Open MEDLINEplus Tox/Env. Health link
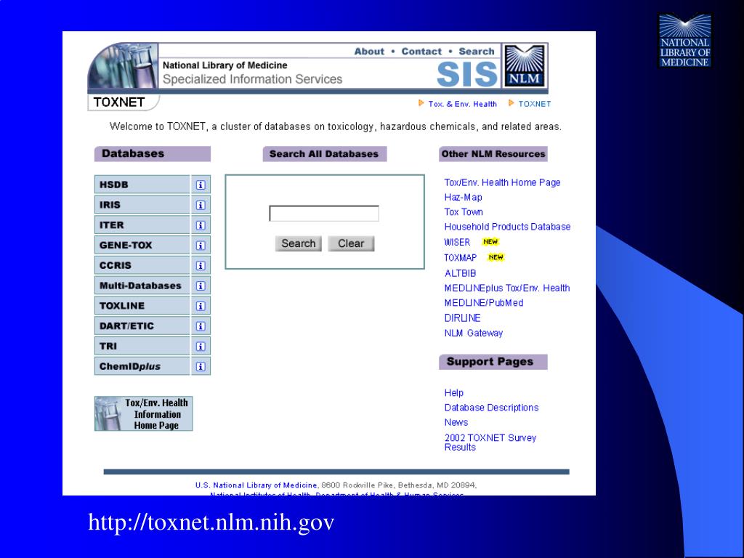744x558 pixels. (x=506, y=288)
